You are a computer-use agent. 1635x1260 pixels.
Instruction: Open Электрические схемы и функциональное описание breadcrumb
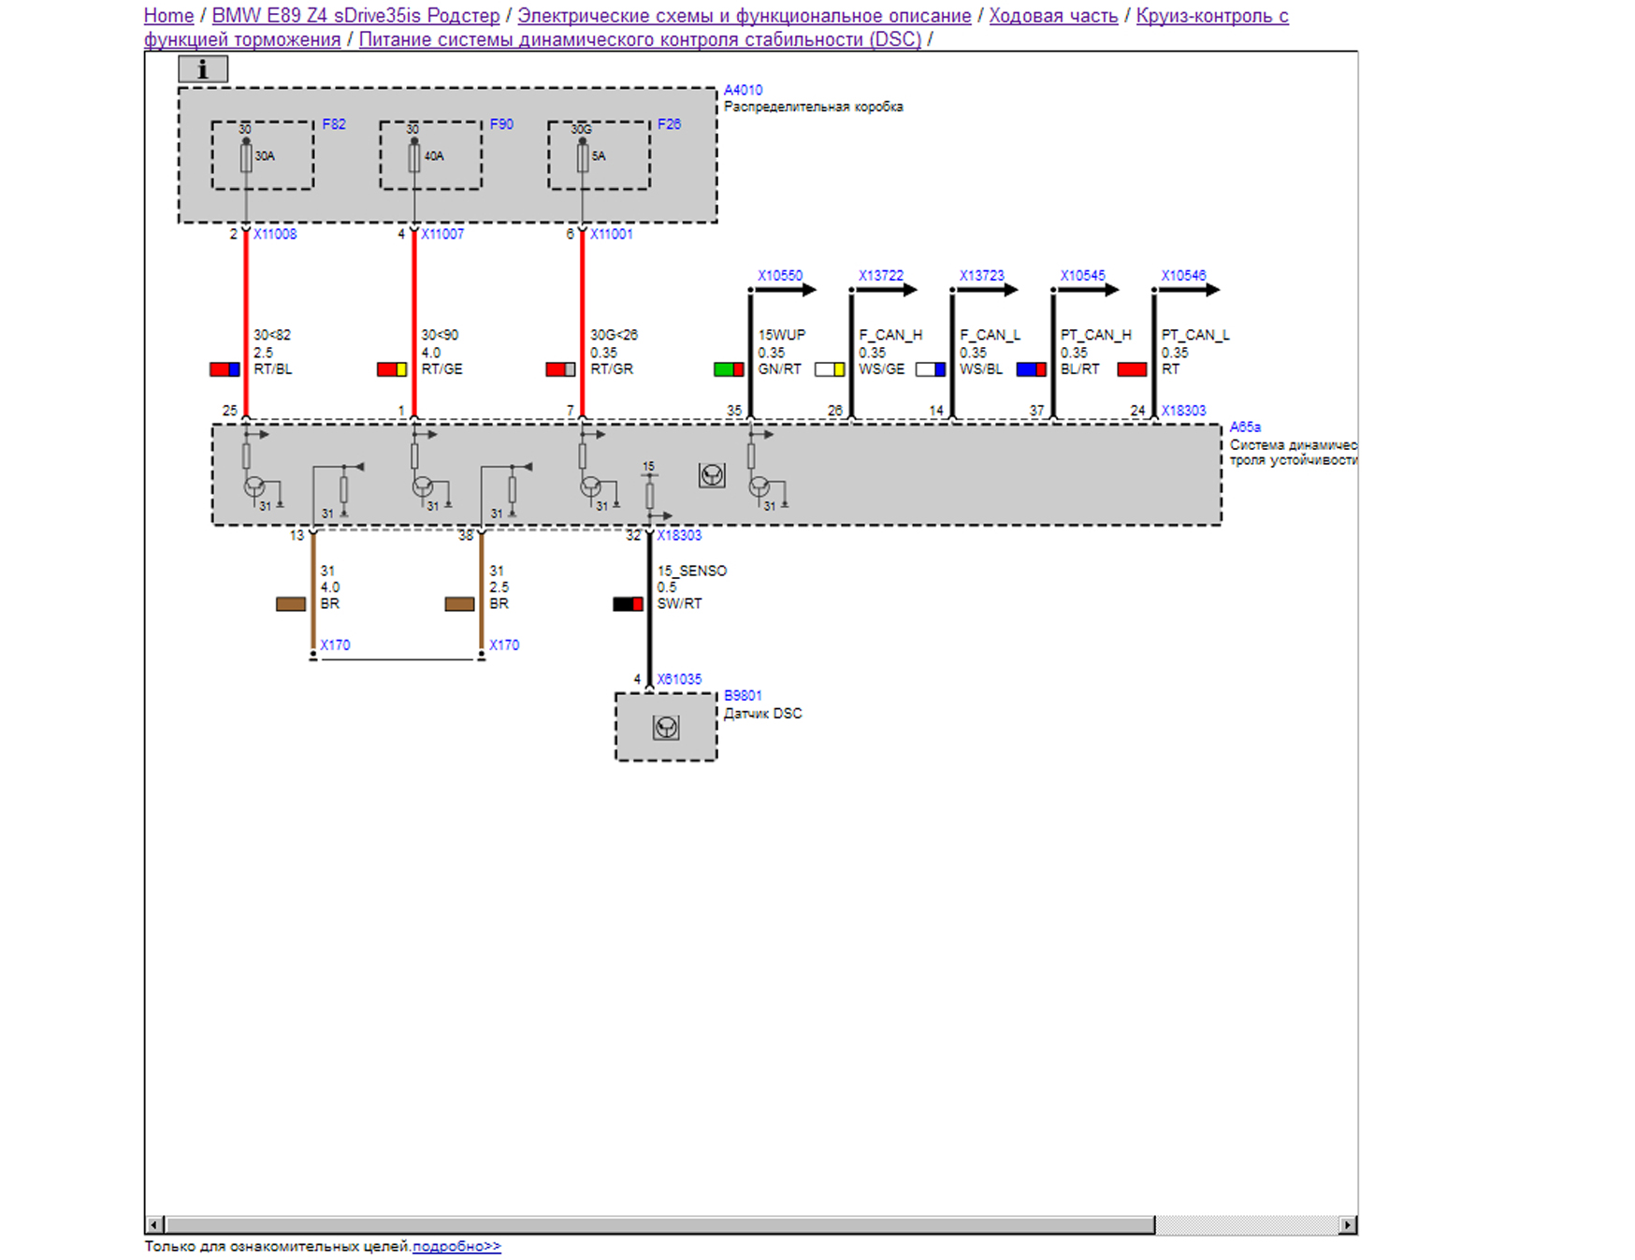(744, 16)
